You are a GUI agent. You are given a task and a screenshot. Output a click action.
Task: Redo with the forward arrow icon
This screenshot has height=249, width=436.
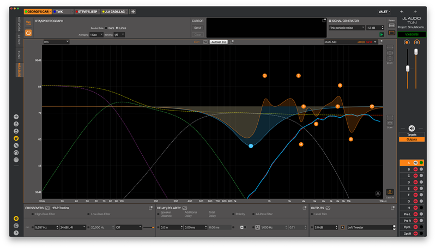[x=415, y=11]
